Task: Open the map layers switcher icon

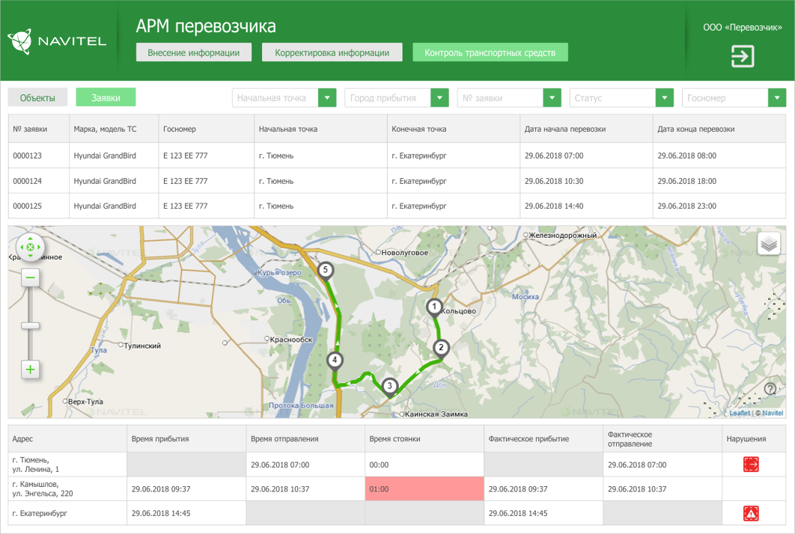Action: [768, 242]
